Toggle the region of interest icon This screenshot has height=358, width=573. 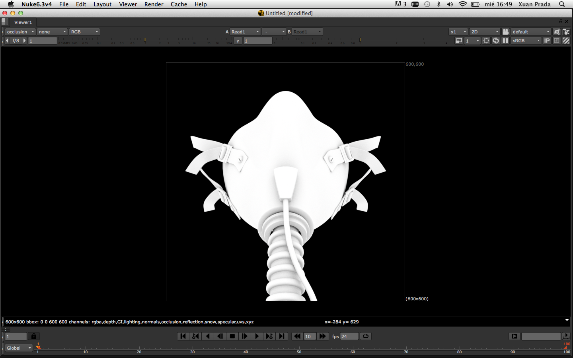pyautogui.click(x=486, y=41)
